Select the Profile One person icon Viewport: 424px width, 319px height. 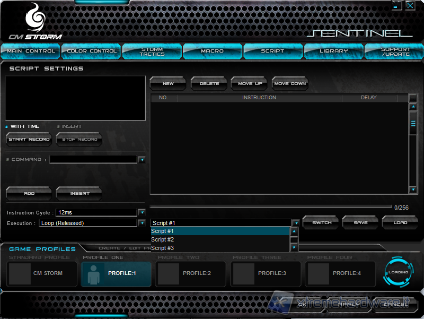(94, 273)
